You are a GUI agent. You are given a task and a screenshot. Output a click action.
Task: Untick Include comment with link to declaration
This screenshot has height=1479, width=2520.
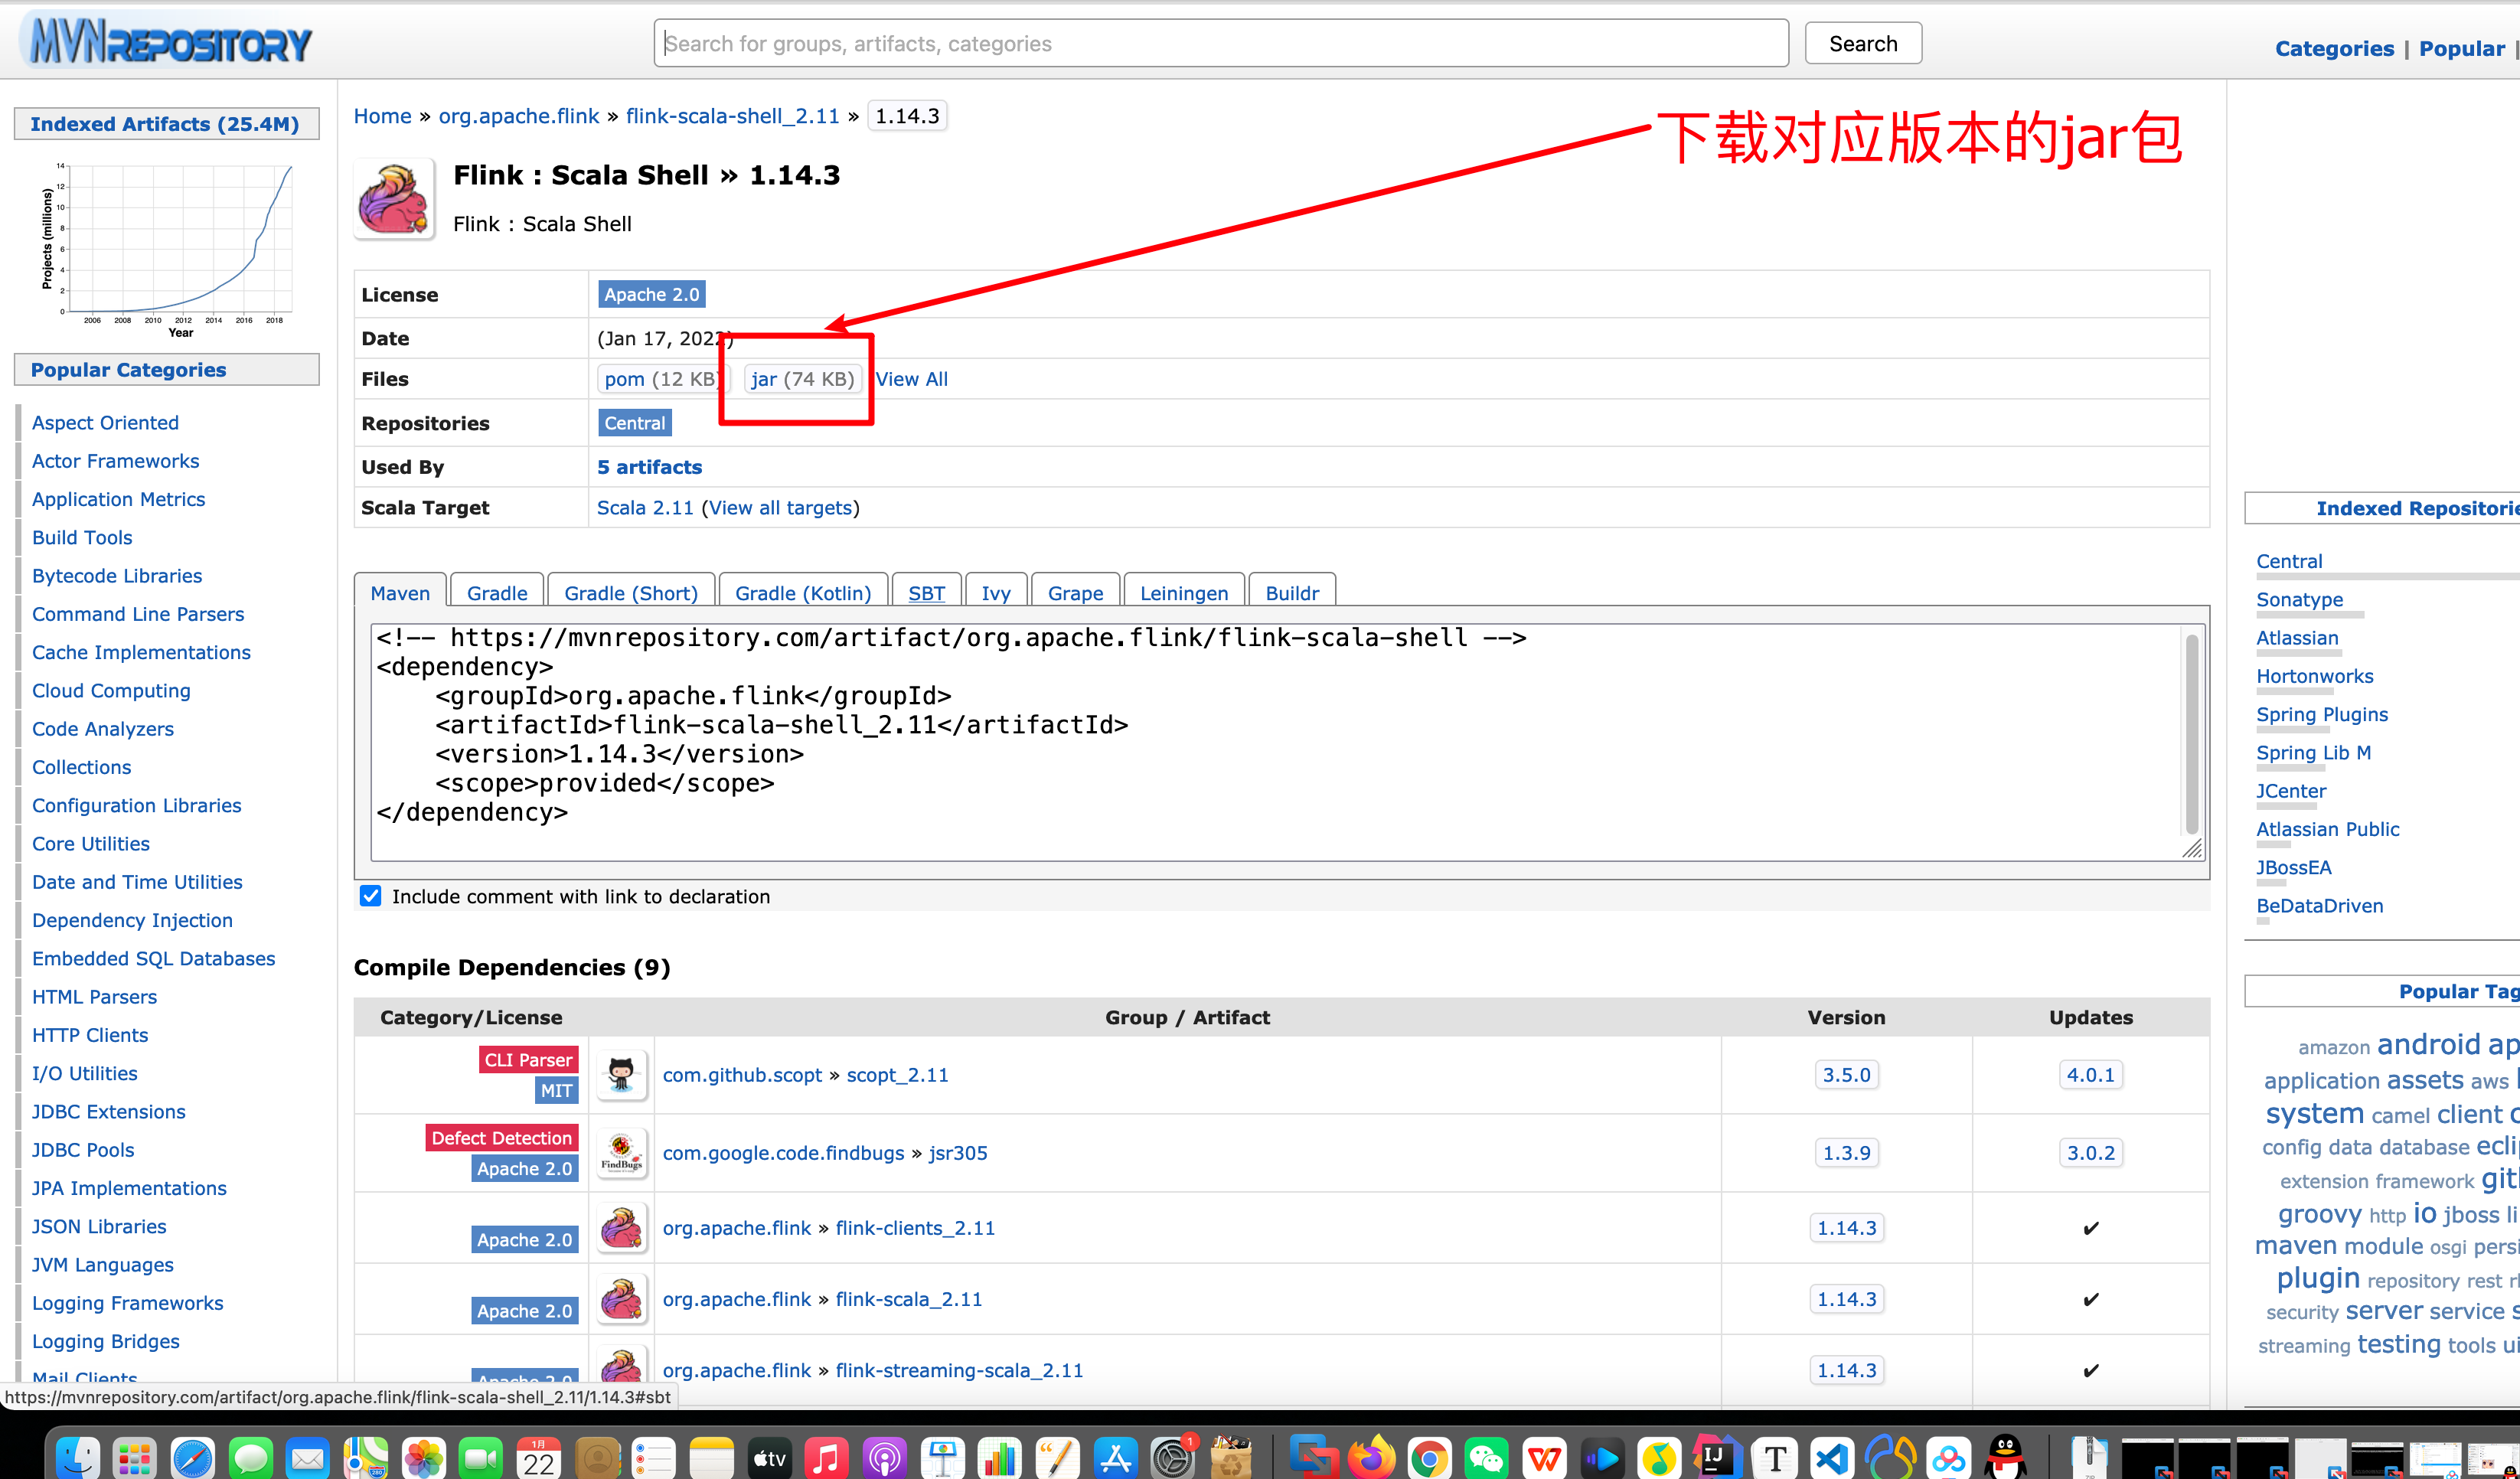(371, 896)
